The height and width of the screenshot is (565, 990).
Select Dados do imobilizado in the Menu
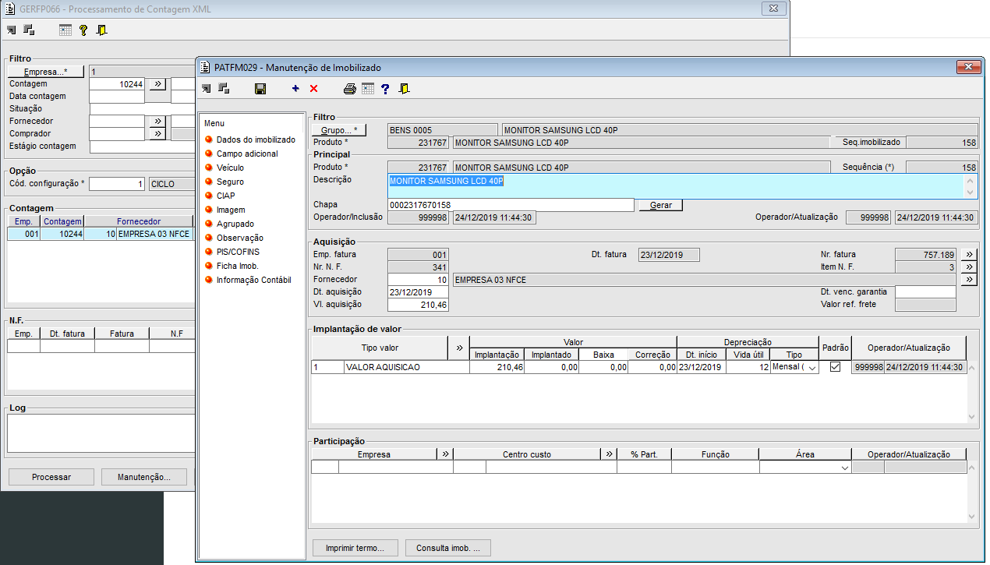[256, 139]
